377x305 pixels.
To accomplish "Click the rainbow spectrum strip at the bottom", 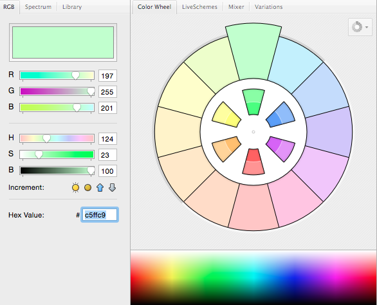I will 253,278.
